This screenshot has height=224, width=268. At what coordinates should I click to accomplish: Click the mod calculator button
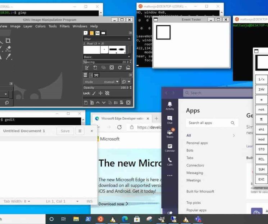point(261,139)
